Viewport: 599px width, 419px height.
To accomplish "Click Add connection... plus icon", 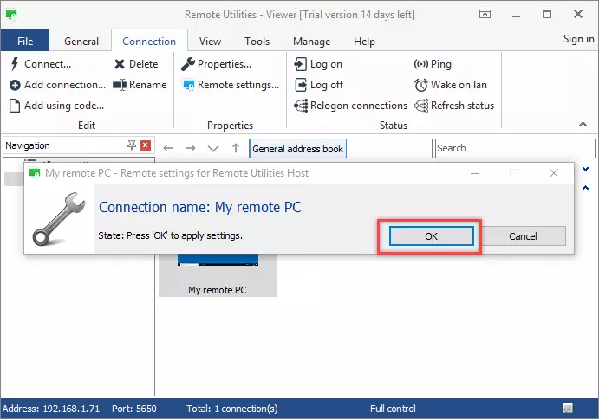I will tap(16, 85).
